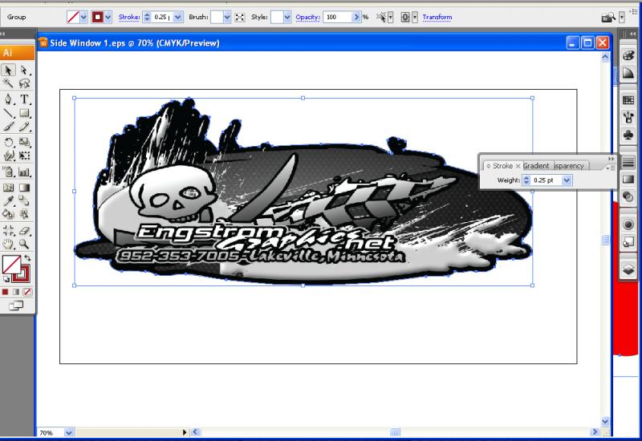Select the Pencil tool

(25, 127)
